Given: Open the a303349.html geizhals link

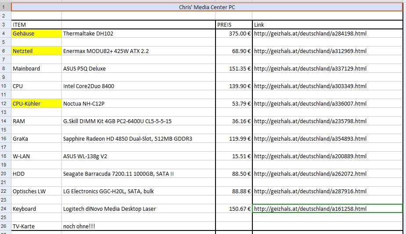Looking at the screenshot, I should click(x=310, y=86).
